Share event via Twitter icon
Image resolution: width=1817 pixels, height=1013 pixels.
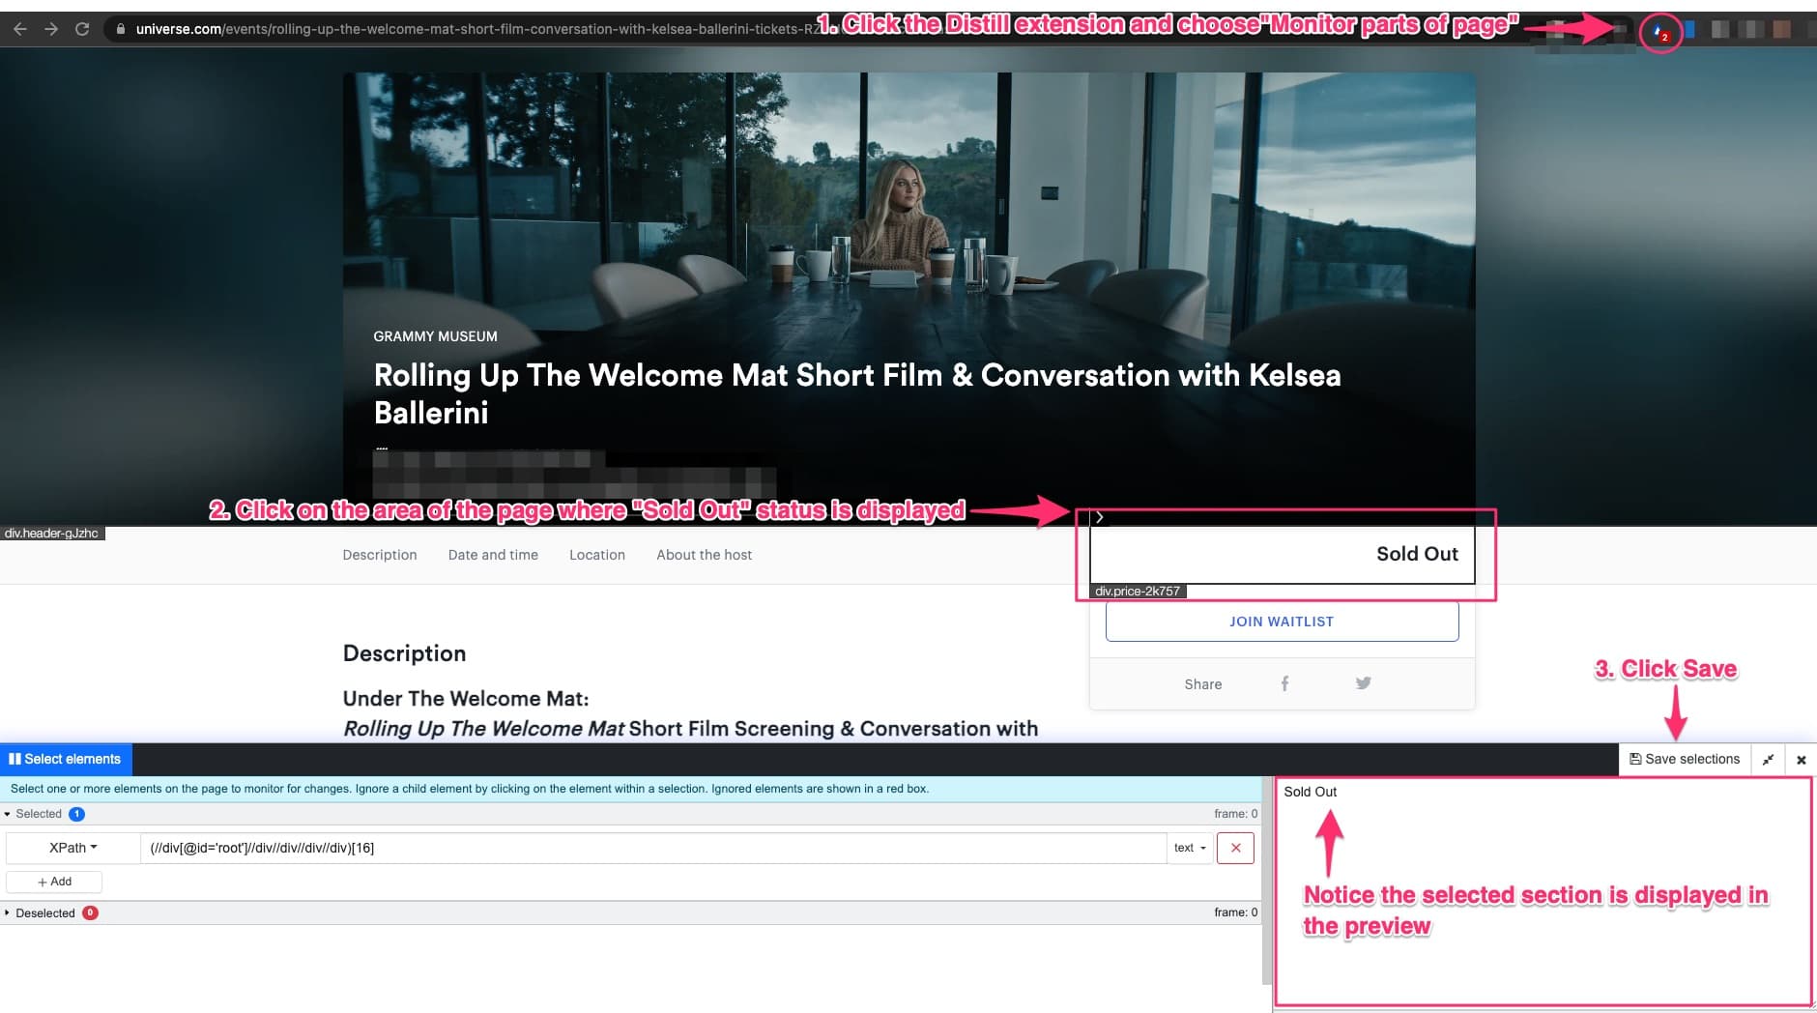pos(1363,683)
